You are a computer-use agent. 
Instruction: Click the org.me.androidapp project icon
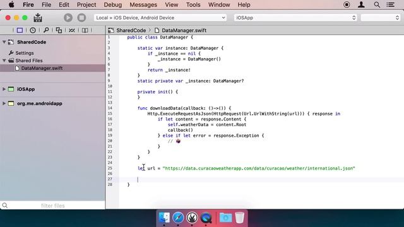[11, 103]
